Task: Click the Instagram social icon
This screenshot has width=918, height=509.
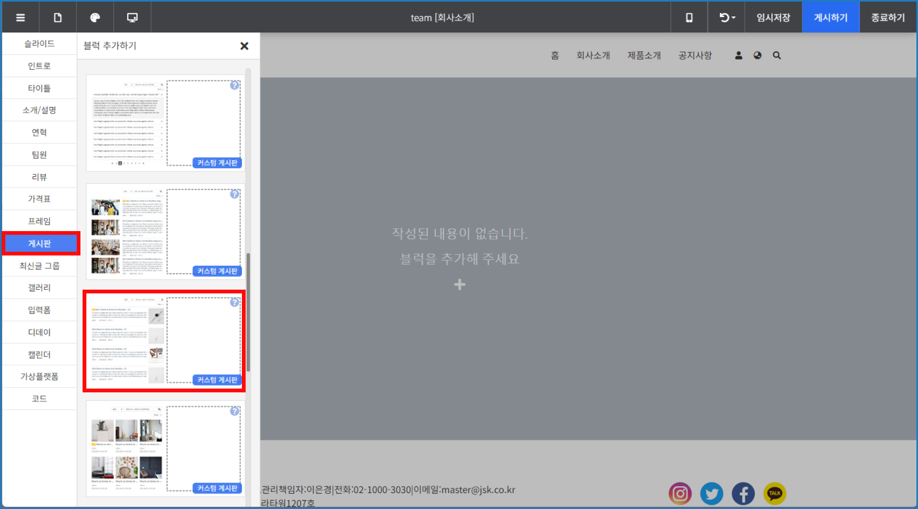Action: click(x=680, y=494)
